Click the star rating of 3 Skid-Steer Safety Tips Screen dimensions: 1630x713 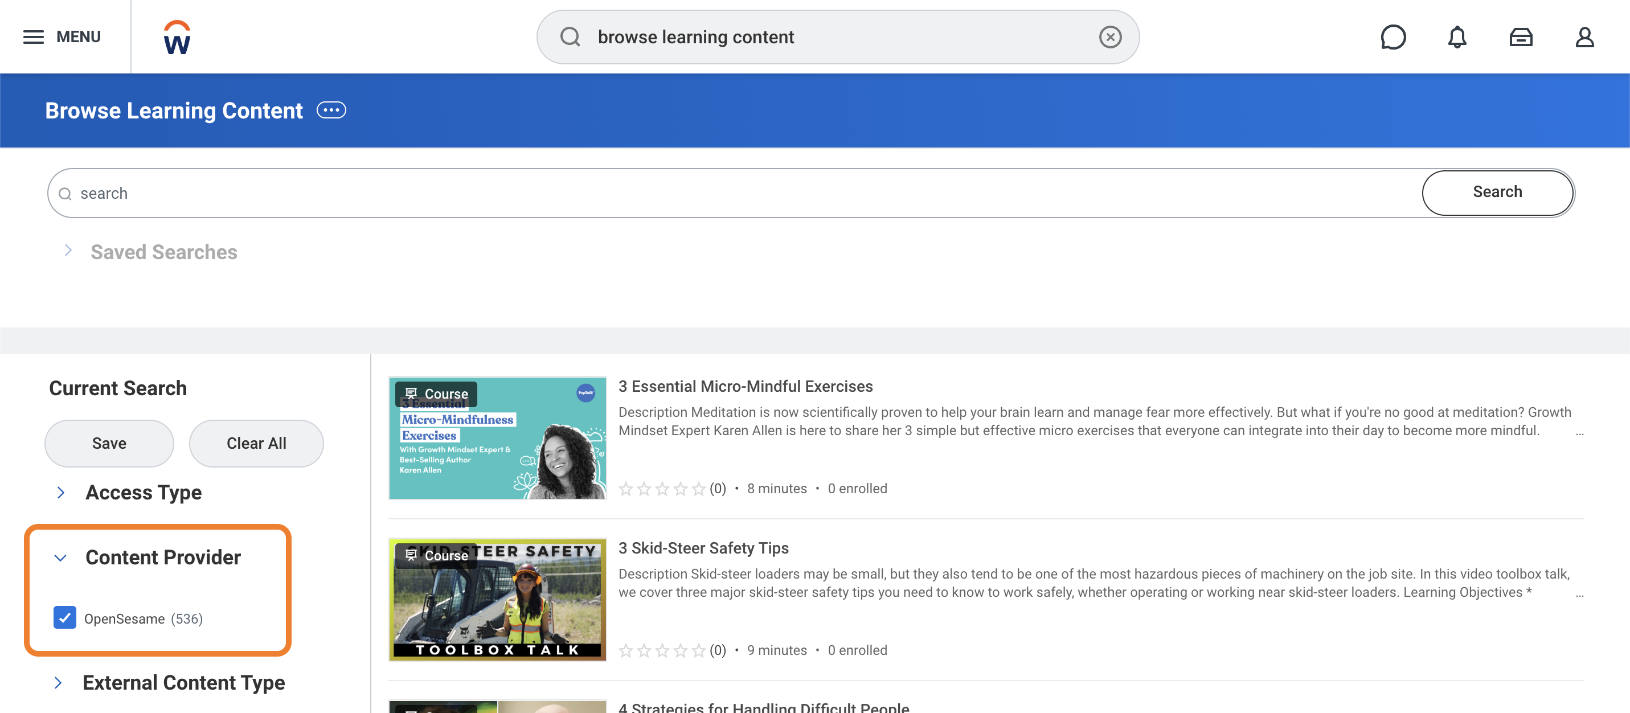662,650
